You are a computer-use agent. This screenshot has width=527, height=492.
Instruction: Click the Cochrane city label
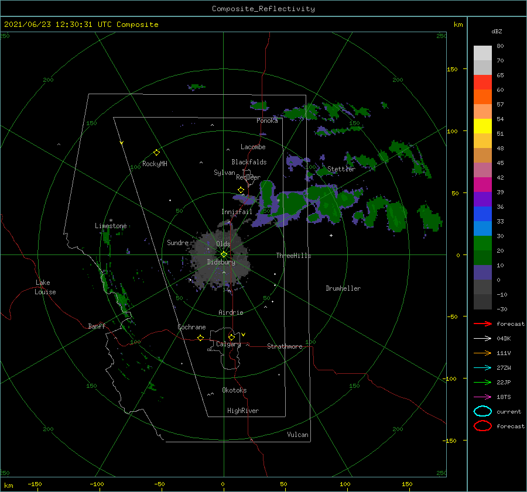tap(191, 327)
